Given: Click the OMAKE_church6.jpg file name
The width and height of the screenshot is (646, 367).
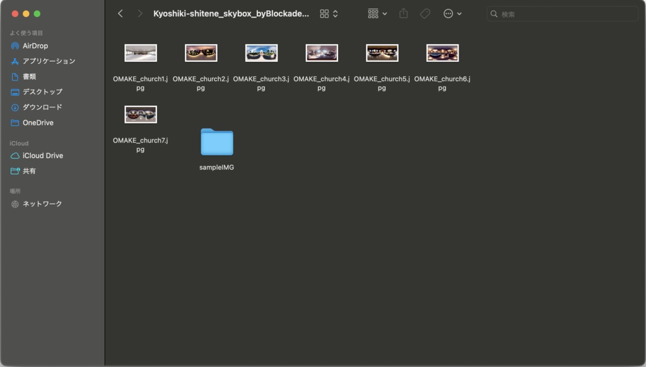Looking at the screenshot, I should tap(442, 83).
